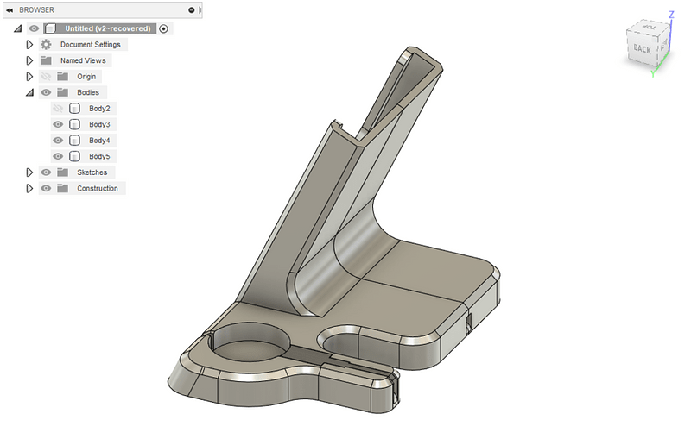The width and height of the screenshot is (691, 445).
Task: Hide Body3 using its eye icon
Action: 58,124
